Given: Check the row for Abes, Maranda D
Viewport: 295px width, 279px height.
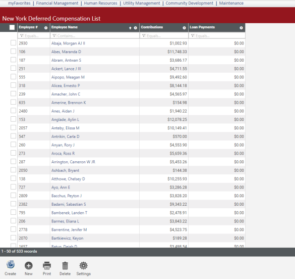Looking at the screenshot, I should point(13,51).
